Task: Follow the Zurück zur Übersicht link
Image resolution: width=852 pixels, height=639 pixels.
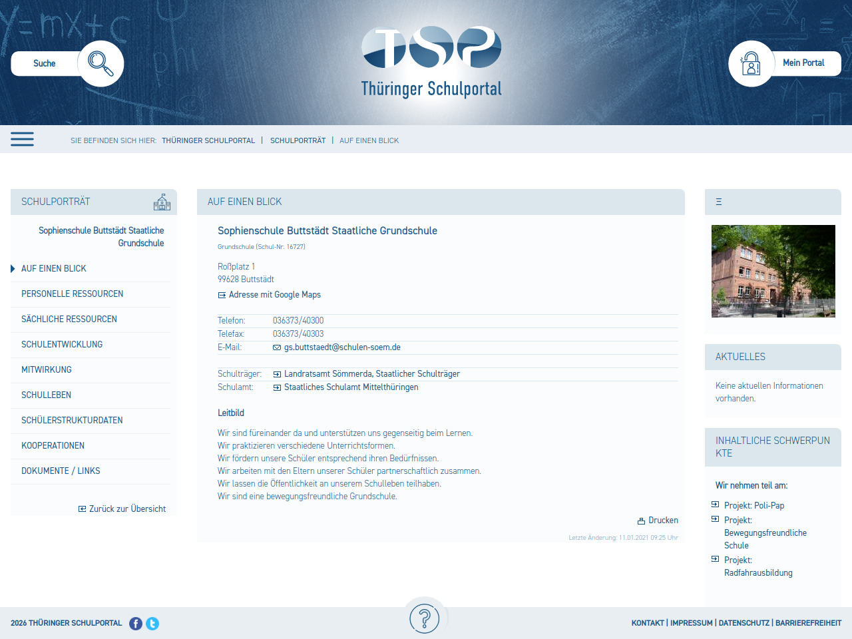Action: tap(127, 509)
